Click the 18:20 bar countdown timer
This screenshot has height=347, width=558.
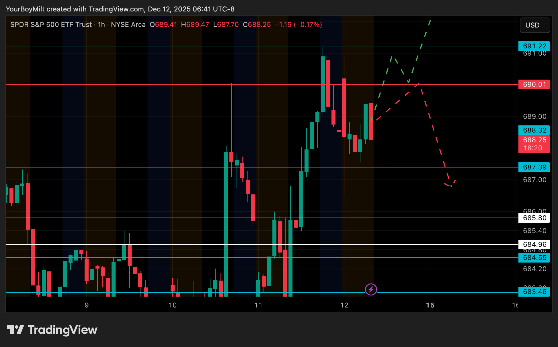pos(533,148)
